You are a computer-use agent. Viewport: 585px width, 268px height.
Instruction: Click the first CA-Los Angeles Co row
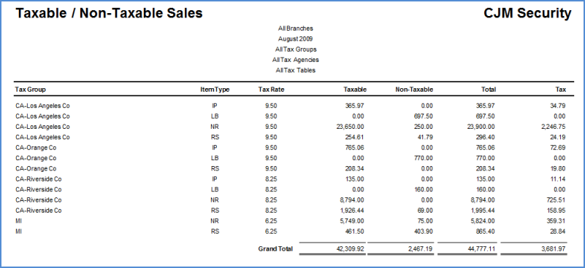point(291,106)
